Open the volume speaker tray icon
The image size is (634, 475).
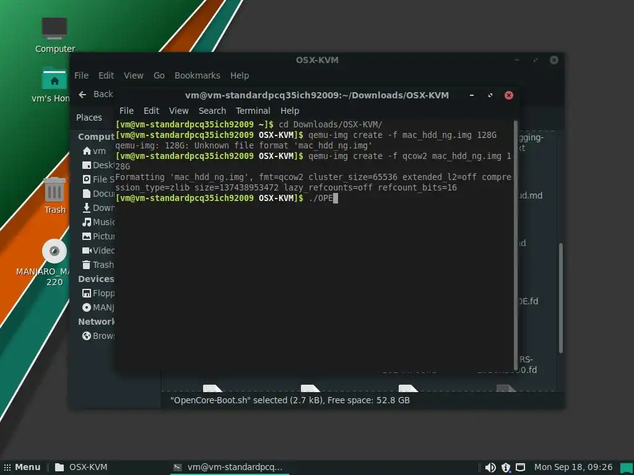[x=490, y=468]
